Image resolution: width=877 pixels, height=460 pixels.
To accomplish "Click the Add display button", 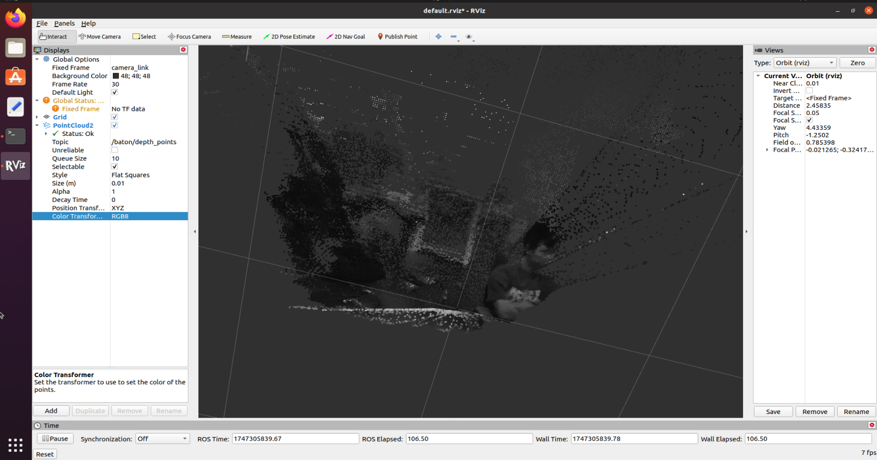I will [51, 410].
